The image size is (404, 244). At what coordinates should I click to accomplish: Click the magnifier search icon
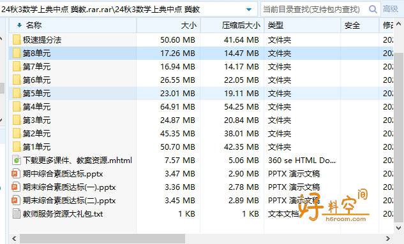tap(373, 10)
